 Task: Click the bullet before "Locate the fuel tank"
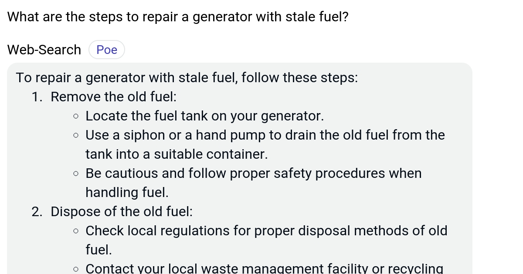[x=76, y=116]
